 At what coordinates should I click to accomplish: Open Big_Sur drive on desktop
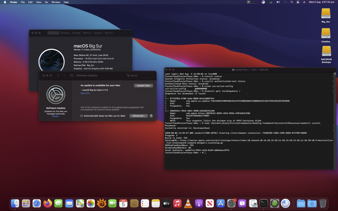[326, 16]
